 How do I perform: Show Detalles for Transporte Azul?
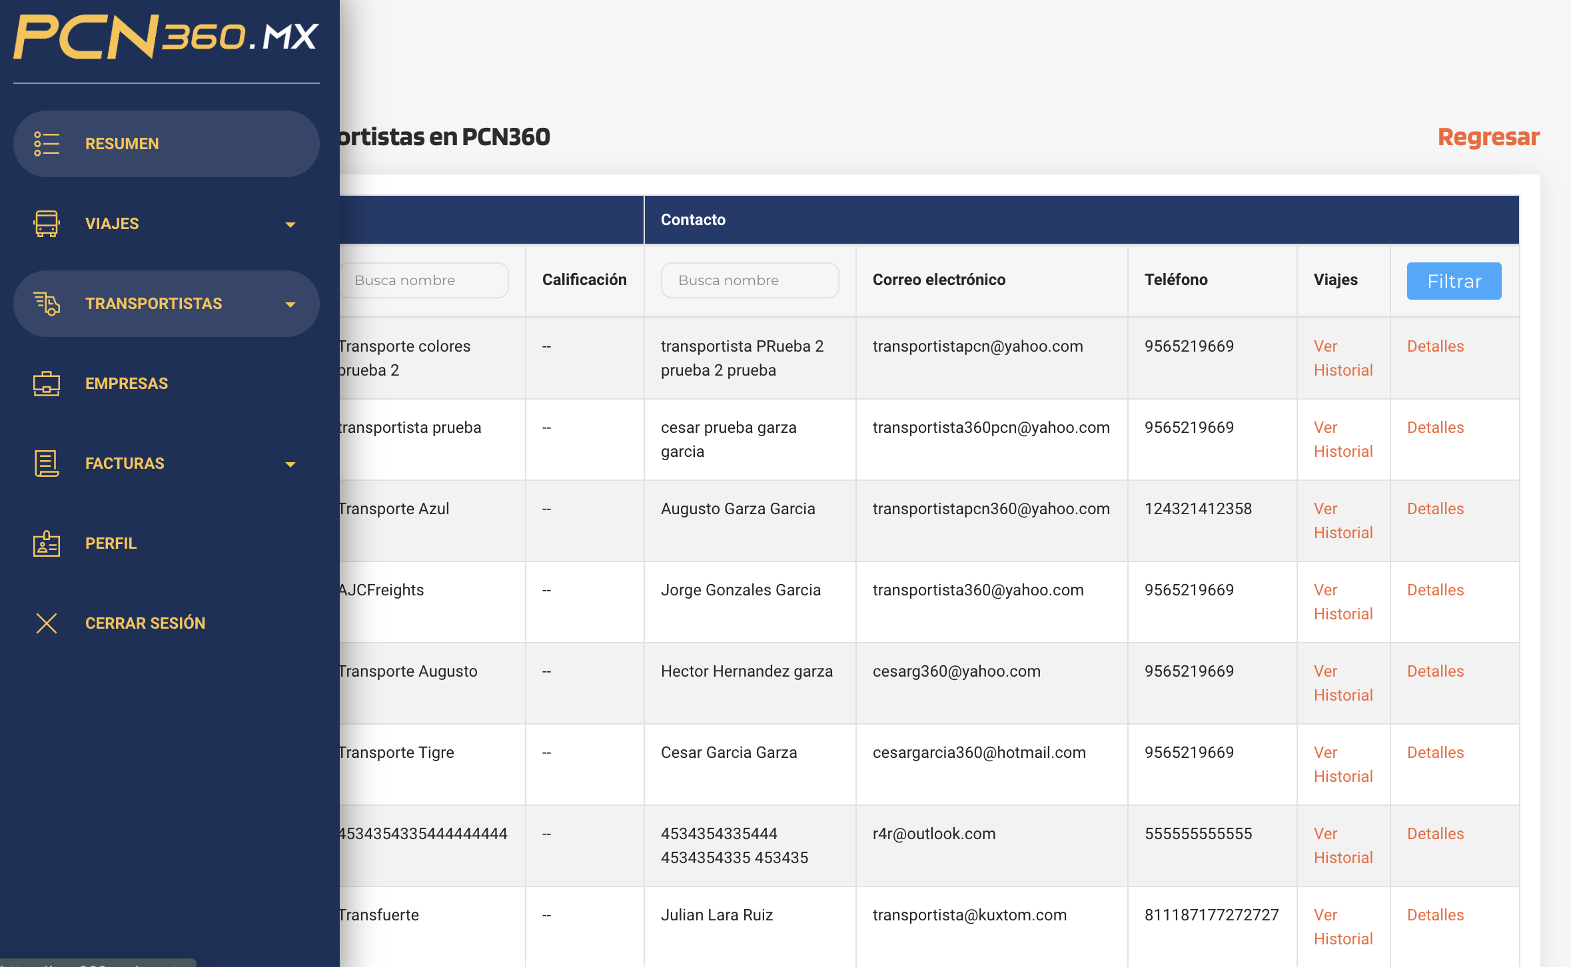coord(1435,509)
